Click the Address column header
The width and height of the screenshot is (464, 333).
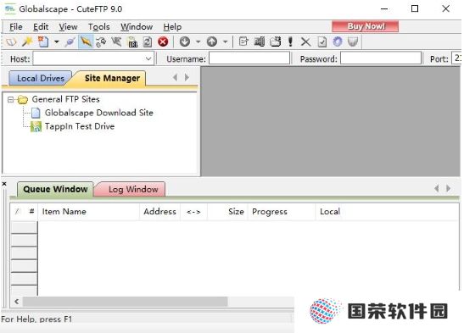[x=159, y=212]
